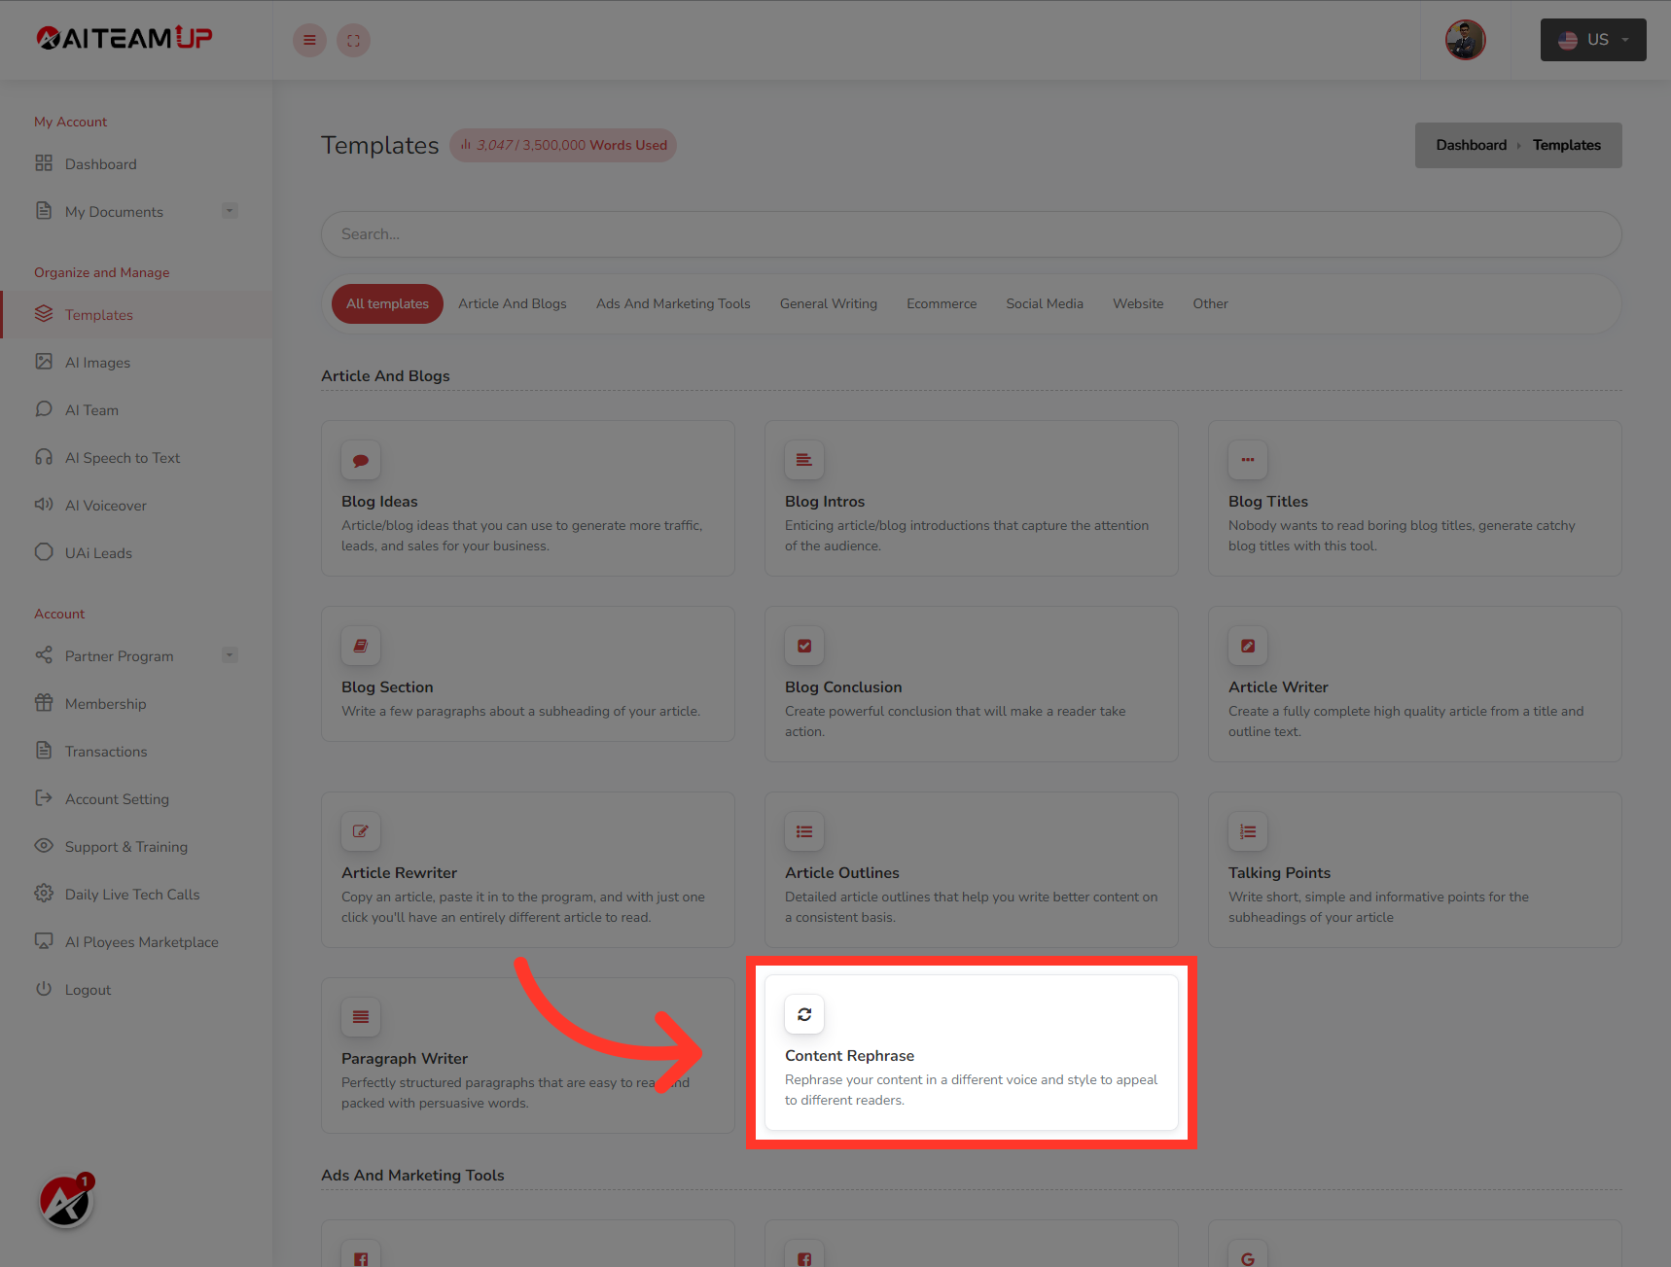Select AI Speech to Text headphones icon
Viewport: 1671px width, 1267px height.
tap(44, 457)
